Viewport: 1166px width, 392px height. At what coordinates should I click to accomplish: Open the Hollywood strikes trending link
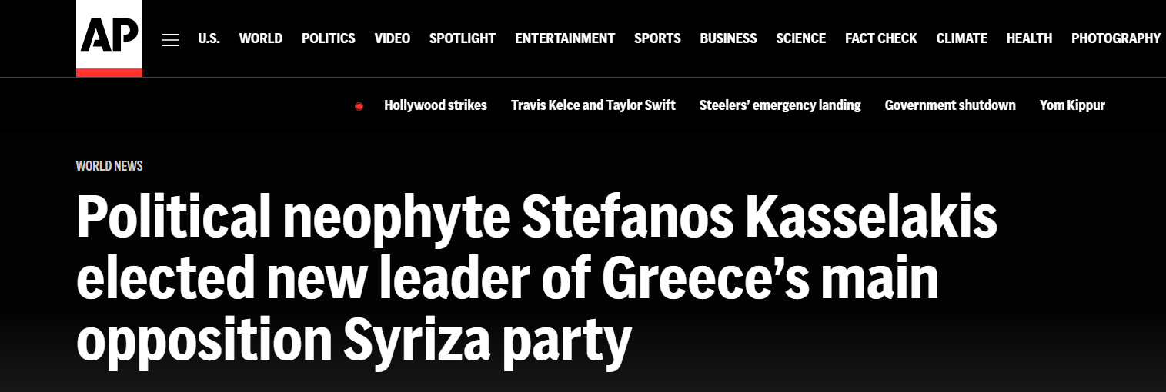(436, 105)
